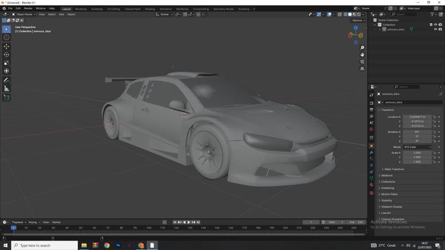
Task: Click the Windows Start button
Action: point(5,245)
